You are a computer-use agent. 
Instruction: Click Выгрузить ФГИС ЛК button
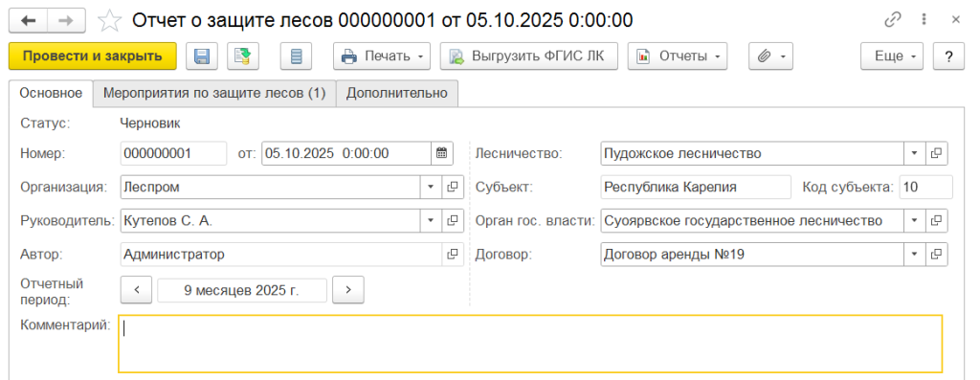click(528, 56)
